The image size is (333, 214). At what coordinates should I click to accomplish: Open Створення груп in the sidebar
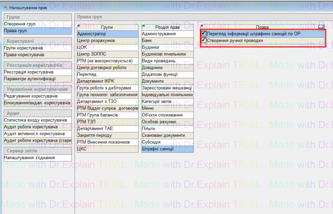(20, 25)
